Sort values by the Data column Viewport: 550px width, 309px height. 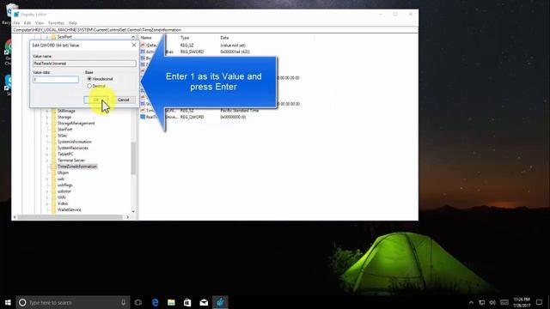224,38
